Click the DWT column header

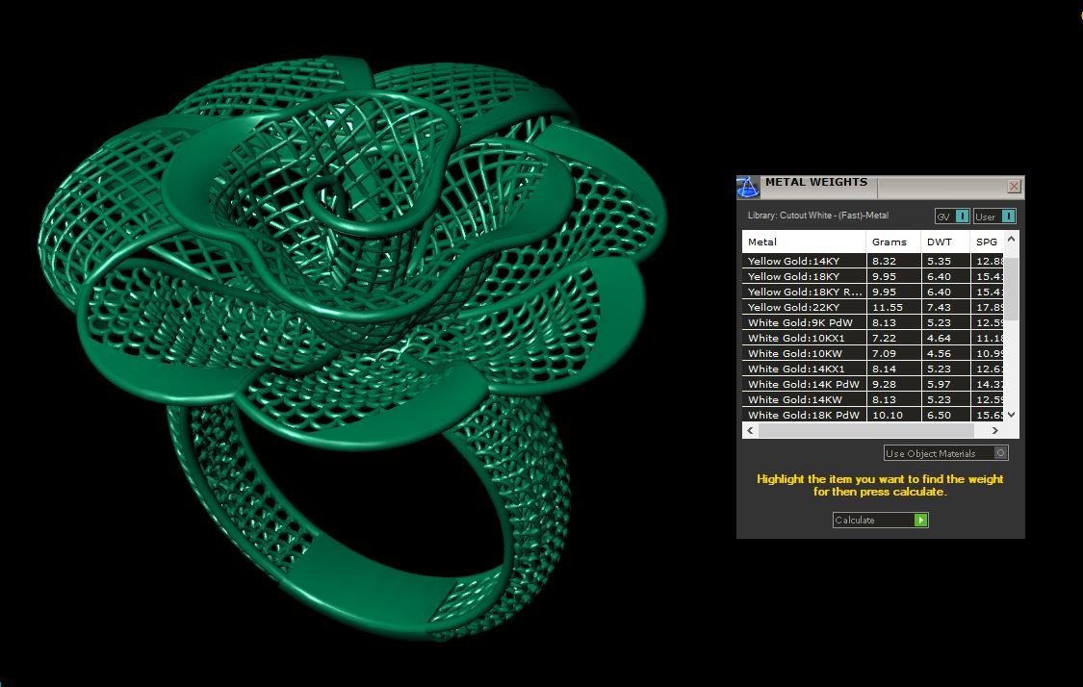click(x=945, y=242)
